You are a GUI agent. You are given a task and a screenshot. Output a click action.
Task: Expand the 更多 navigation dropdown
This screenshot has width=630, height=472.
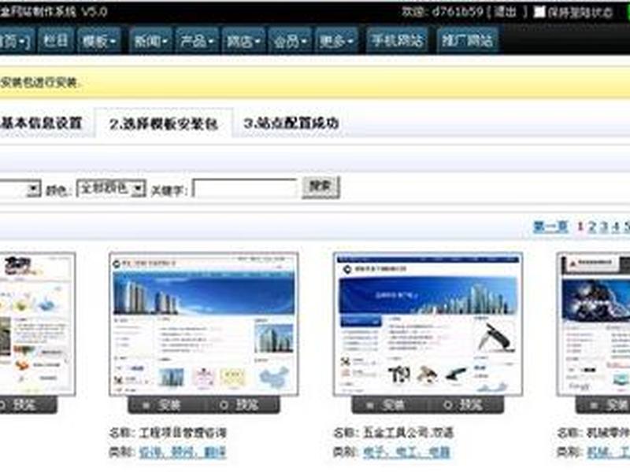[337, 40]
